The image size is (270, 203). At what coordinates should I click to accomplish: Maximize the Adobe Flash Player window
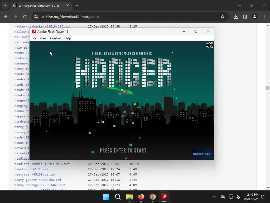(196, 32)
